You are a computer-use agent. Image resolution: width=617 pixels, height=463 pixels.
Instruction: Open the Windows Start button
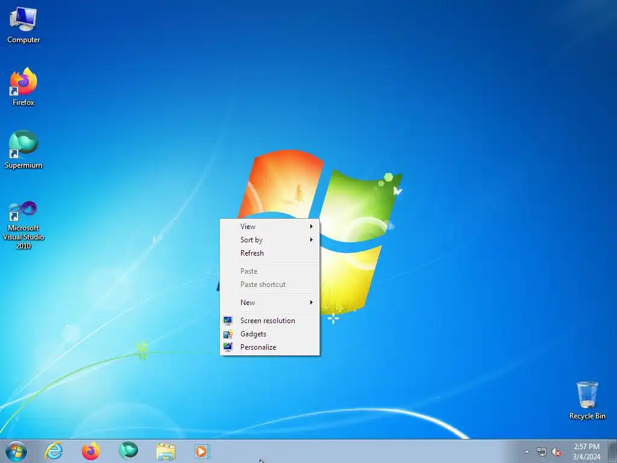click(x=16, y=451)
